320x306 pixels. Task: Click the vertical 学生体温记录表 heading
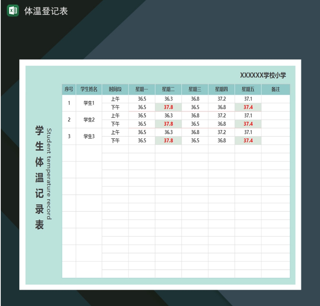39,177
